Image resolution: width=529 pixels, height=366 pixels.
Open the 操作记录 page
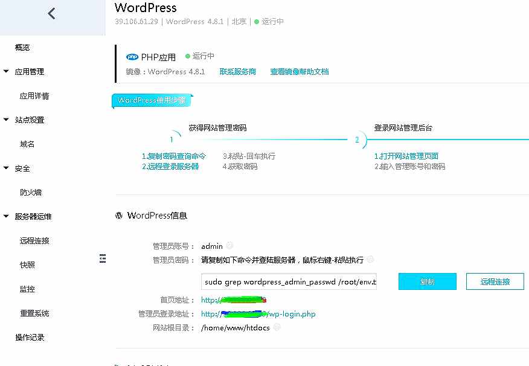tap(30, 338)
